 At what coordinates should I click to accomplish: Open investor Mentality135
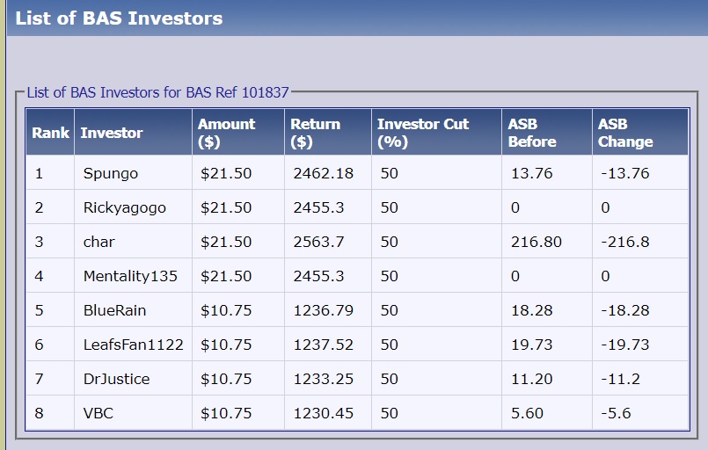point(130,276)
